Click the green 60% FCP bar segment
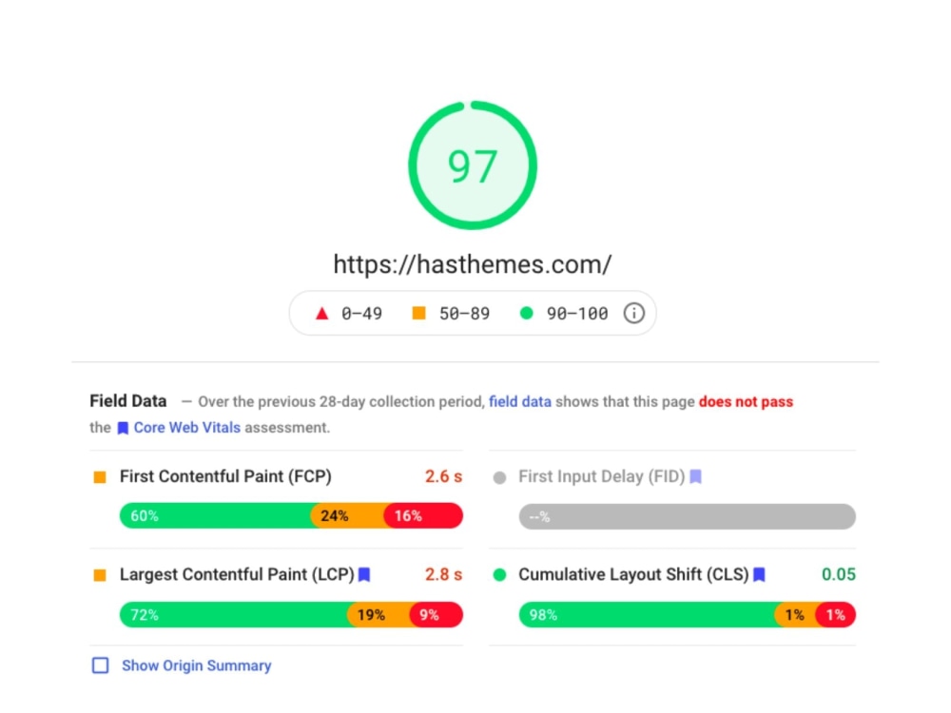Image resolution: width=951 pixels, height=713 pixels. pyautogui.click(x=215, y=516)
